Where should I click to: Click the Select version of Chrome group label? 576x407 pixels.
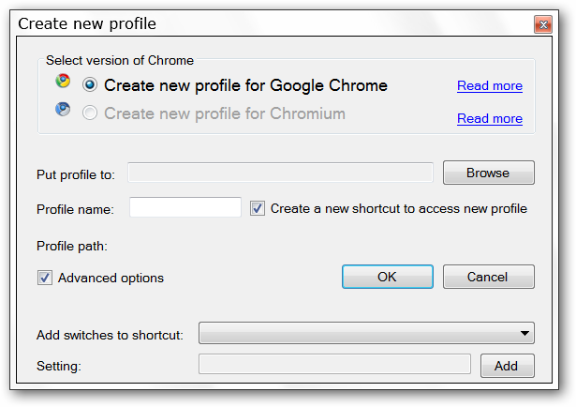tap(119, 61)
